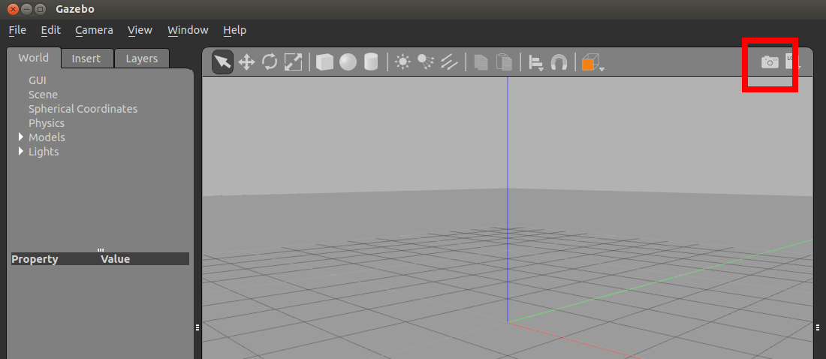Take a screenshot with camera icon

[770, 62]
